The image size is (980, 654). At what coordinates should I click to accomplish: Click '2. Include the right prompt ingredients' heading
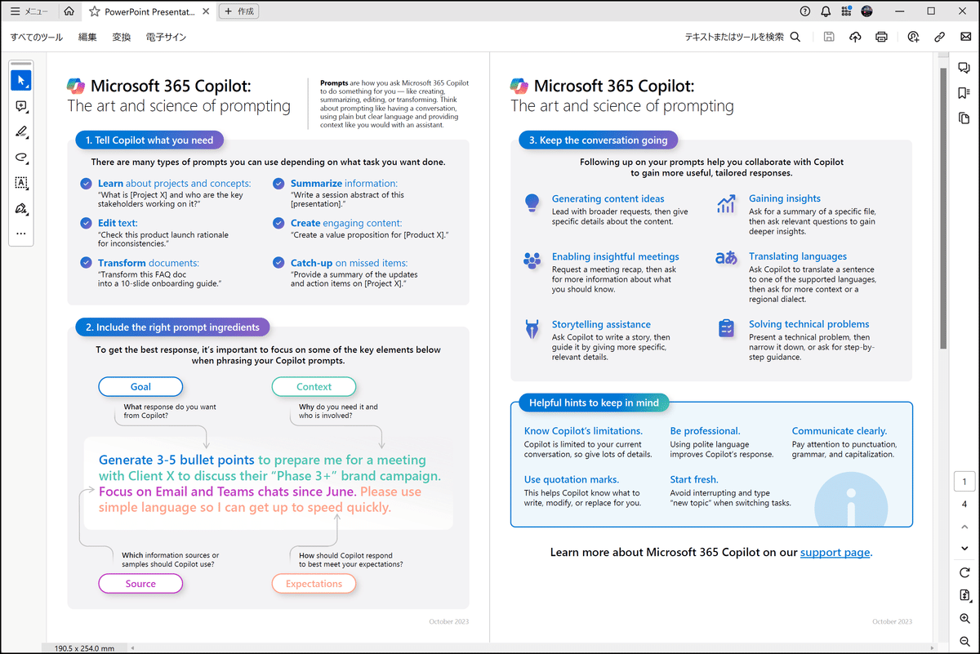pos(172,327)
